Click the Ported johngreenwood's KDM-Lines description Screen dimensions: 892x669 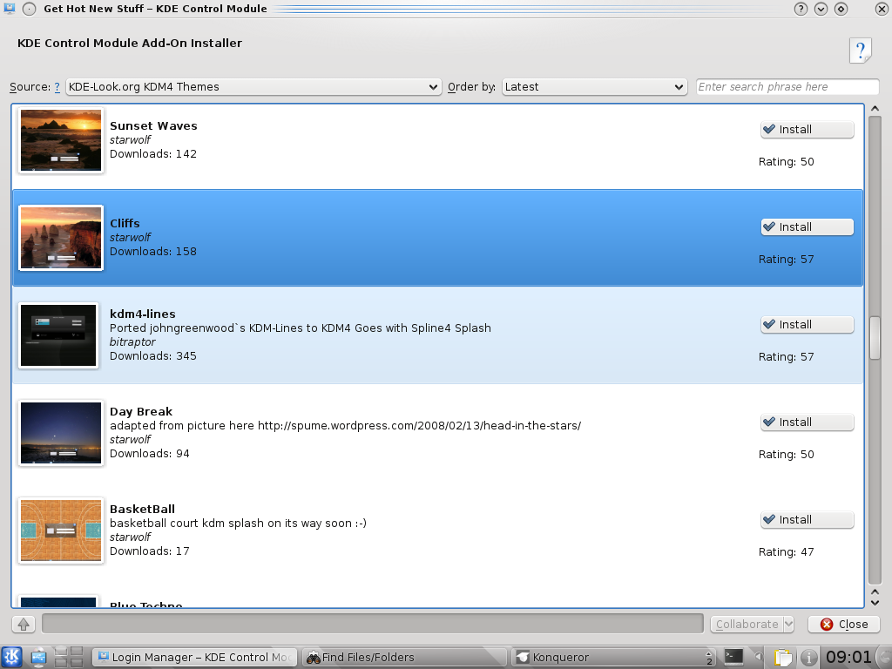coord(301,328)
